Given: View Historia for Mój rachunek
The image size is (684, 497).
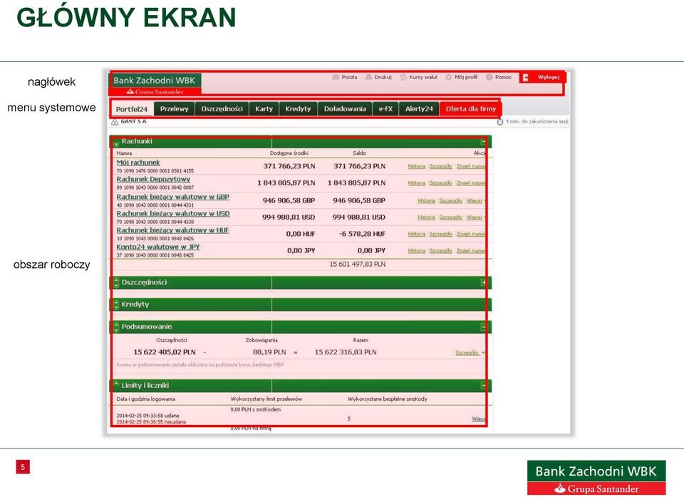Looking at the screenshot, I should click(x=417, y=166).
